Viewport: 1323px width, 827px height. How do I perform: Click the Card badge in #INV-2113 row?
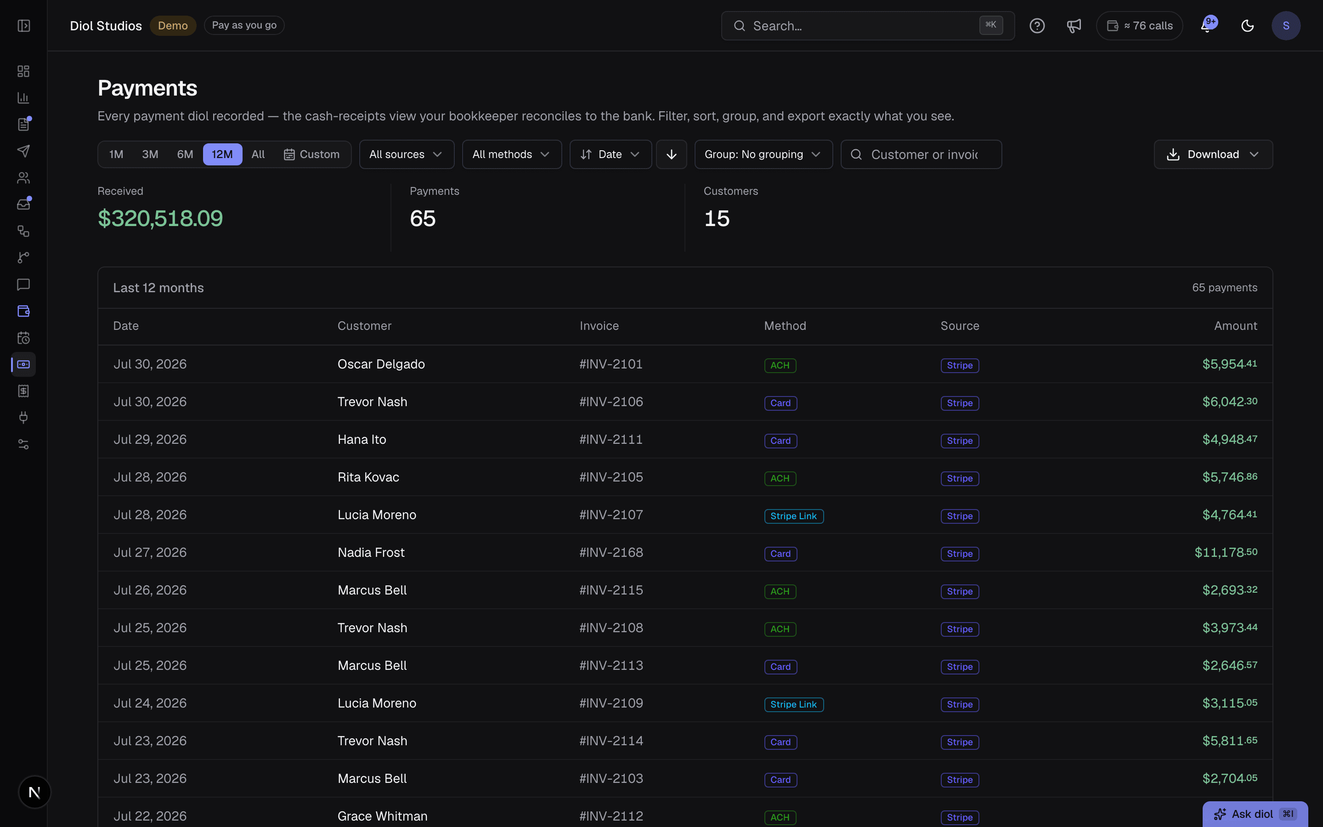(780, 667)
